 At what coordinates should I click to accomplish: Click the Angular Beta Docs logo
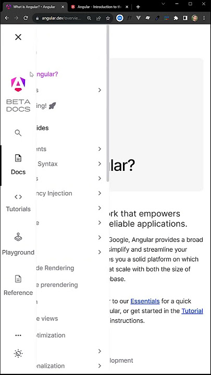click(18, 94)
